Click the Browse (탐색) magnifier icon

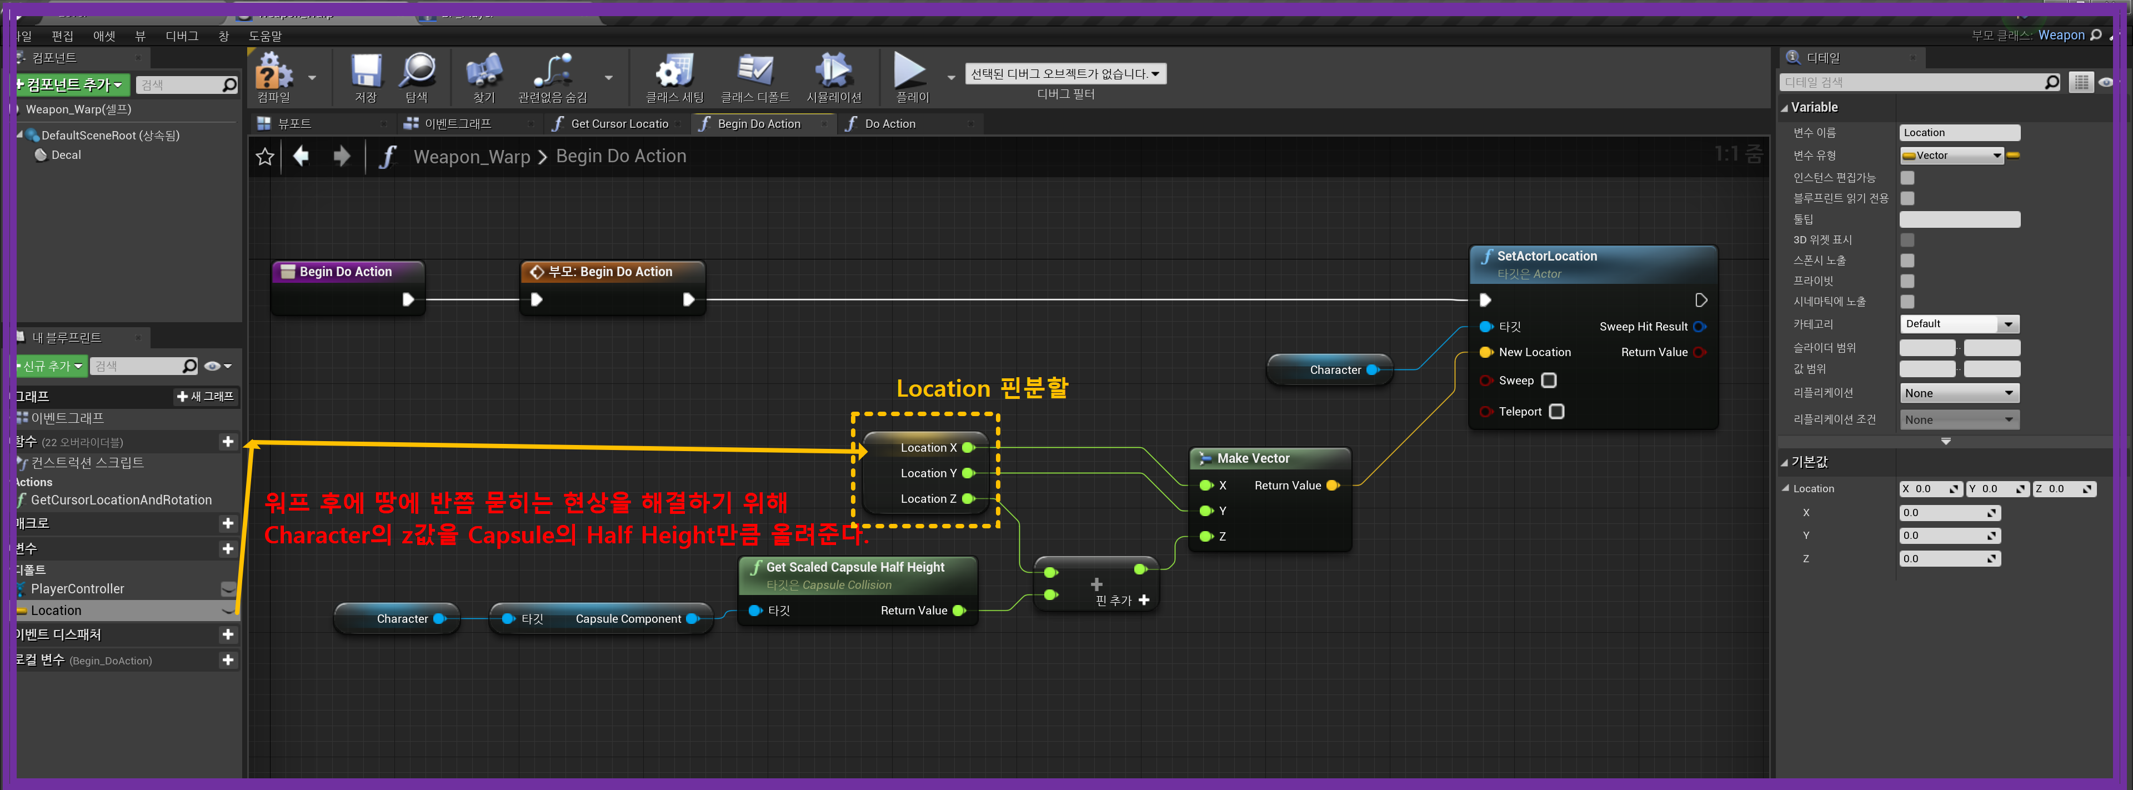[x=417, y=71]
